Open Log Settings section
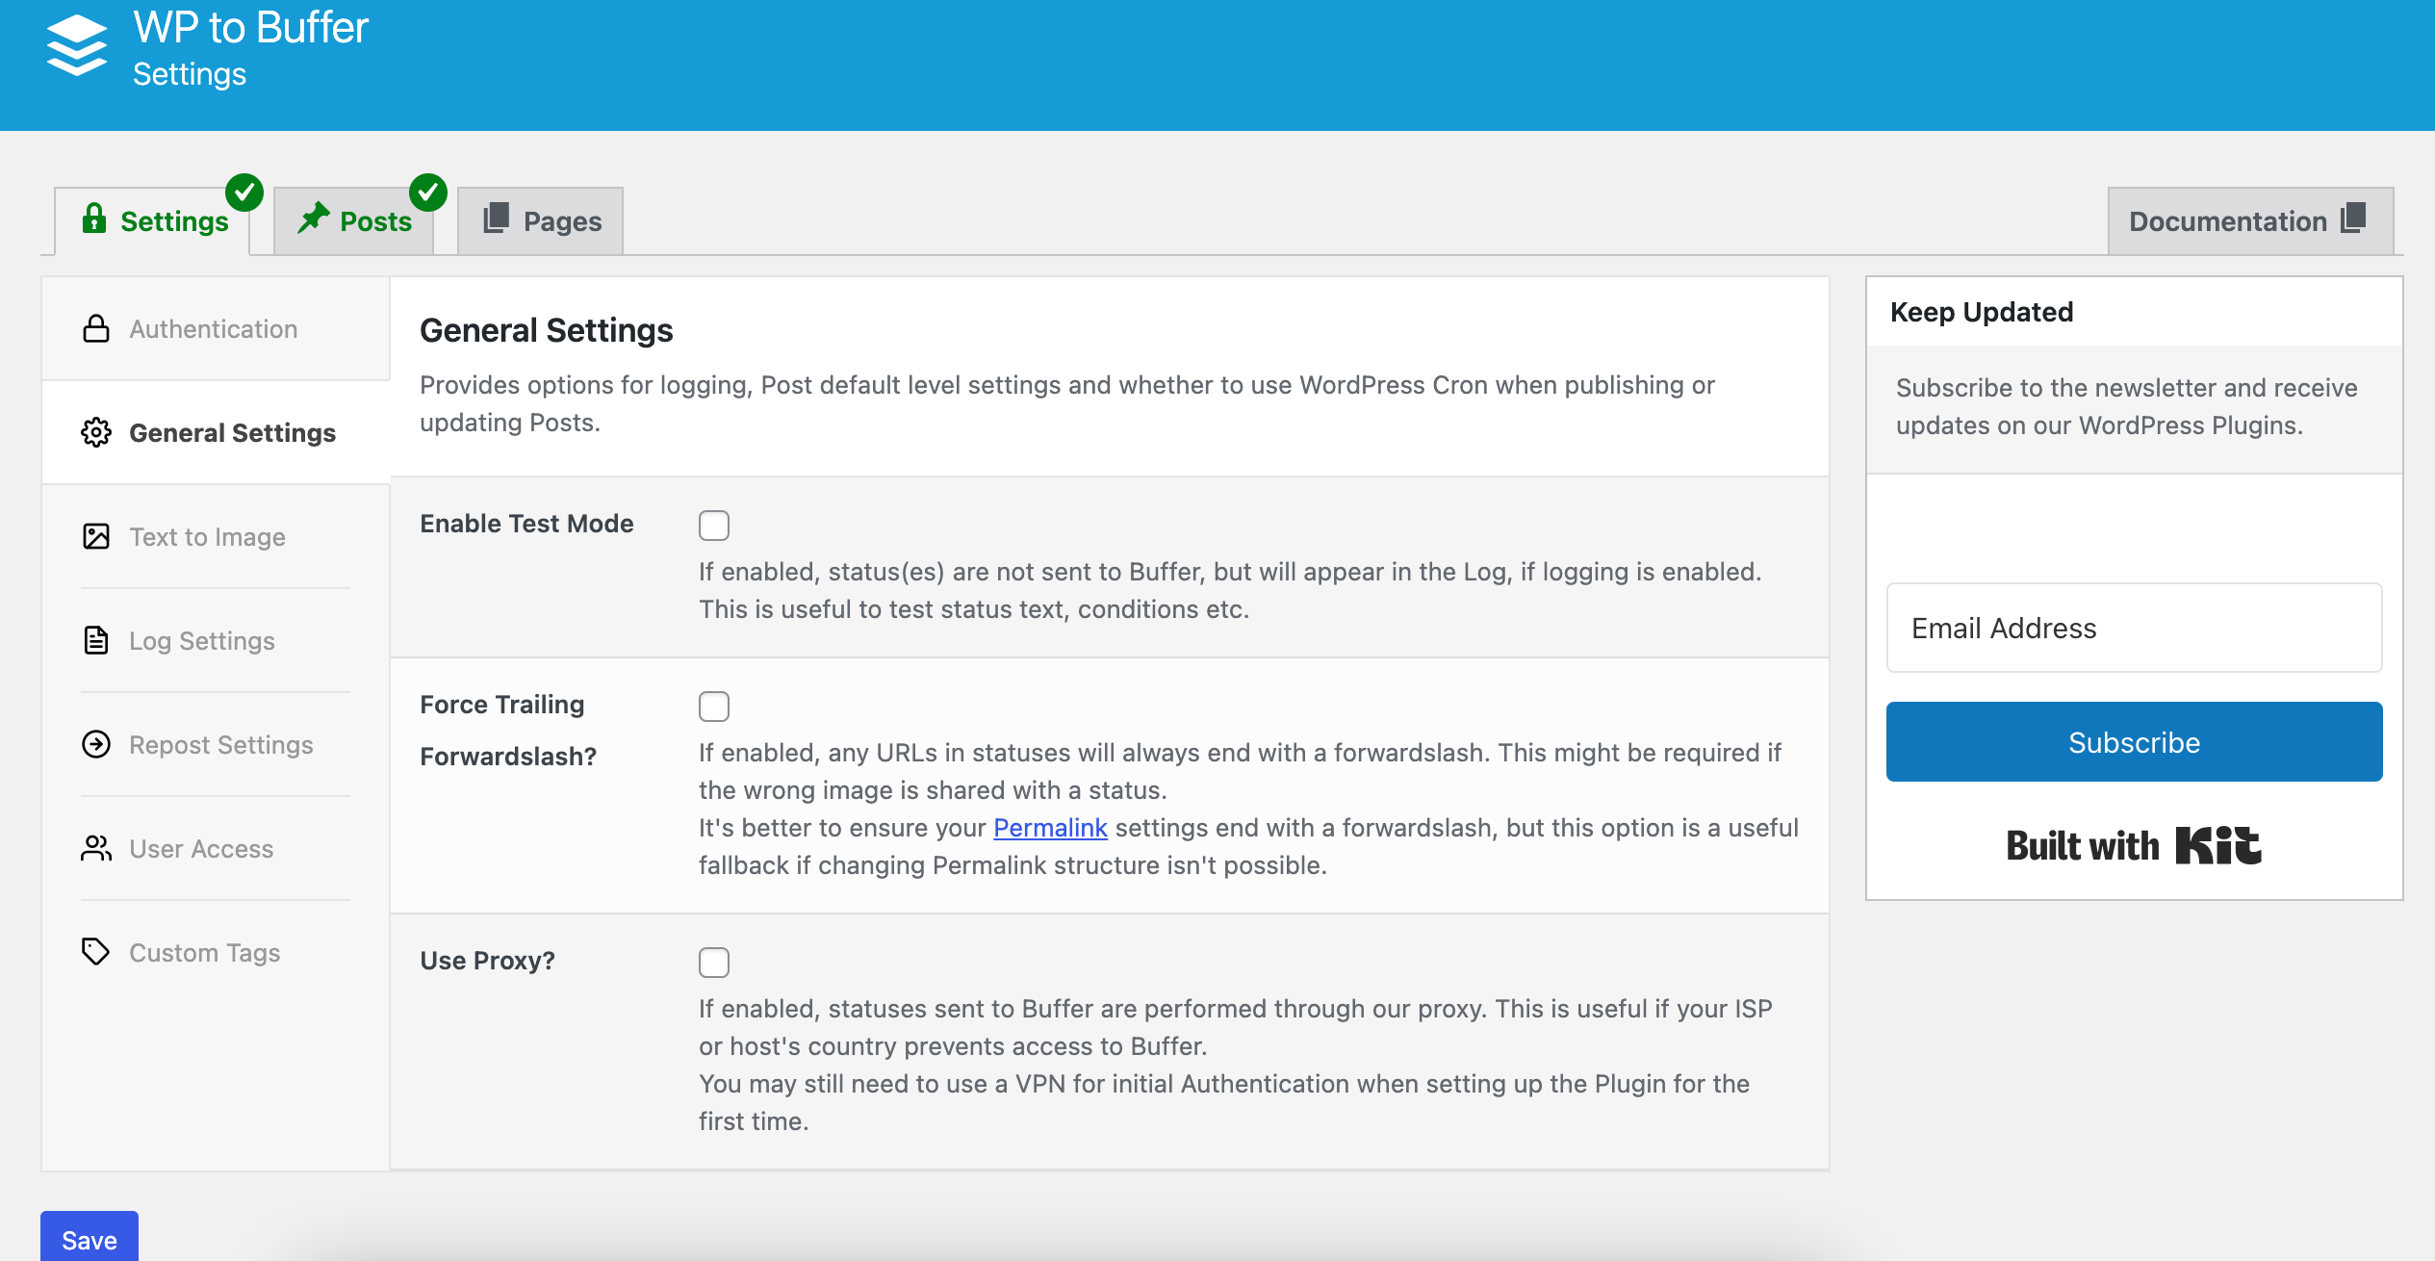This screenshot has height=1261, width=2435. tap(216, 641)
